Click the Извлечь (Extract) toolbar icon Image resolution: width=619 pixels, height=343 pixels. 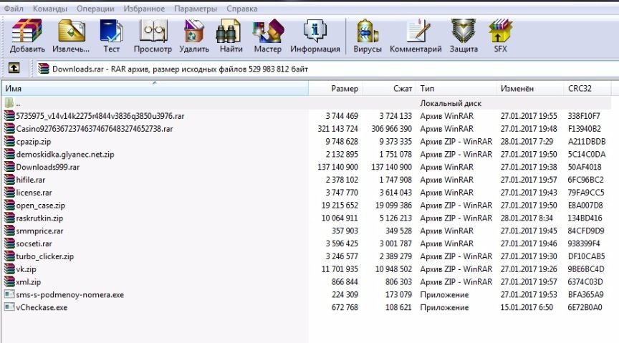(72, 32)
